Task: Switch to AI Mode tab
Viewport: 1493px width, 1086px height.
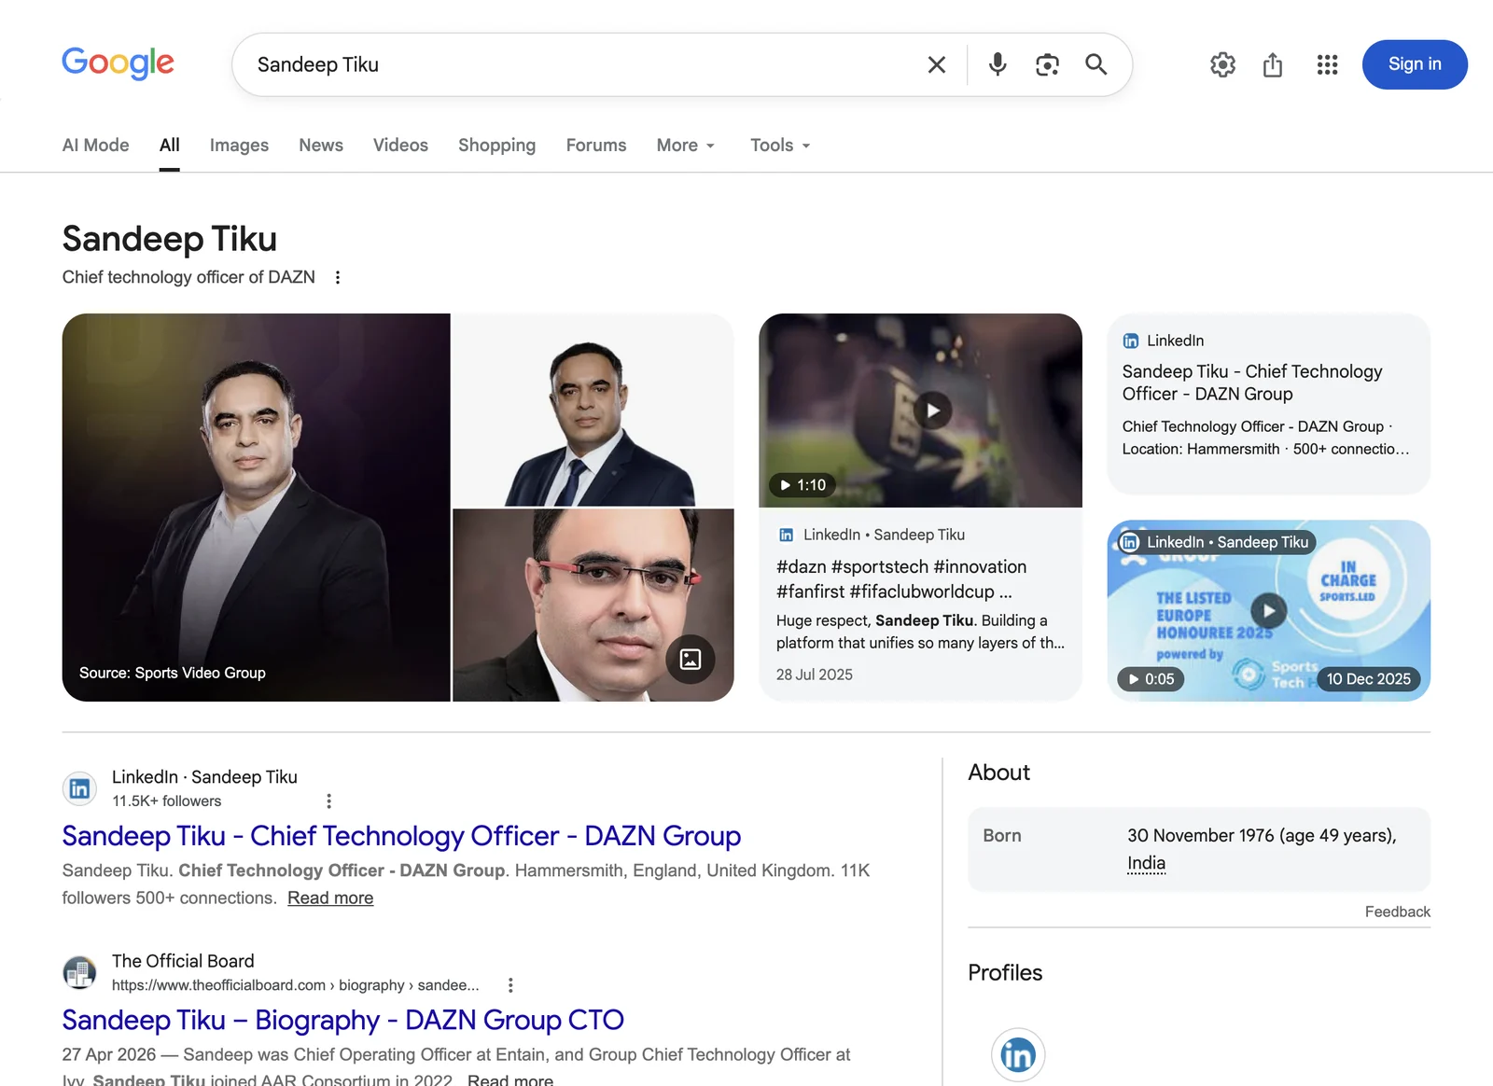Action: tap(95, 145)
